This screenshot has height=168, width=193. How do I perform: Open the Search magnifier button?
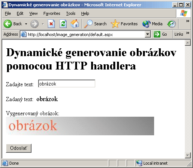95,24
